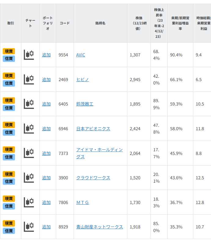Click the 現買 button for AViC
Image resolution: width=211 pixels, height=240 pixels.
tap(9, 51)
